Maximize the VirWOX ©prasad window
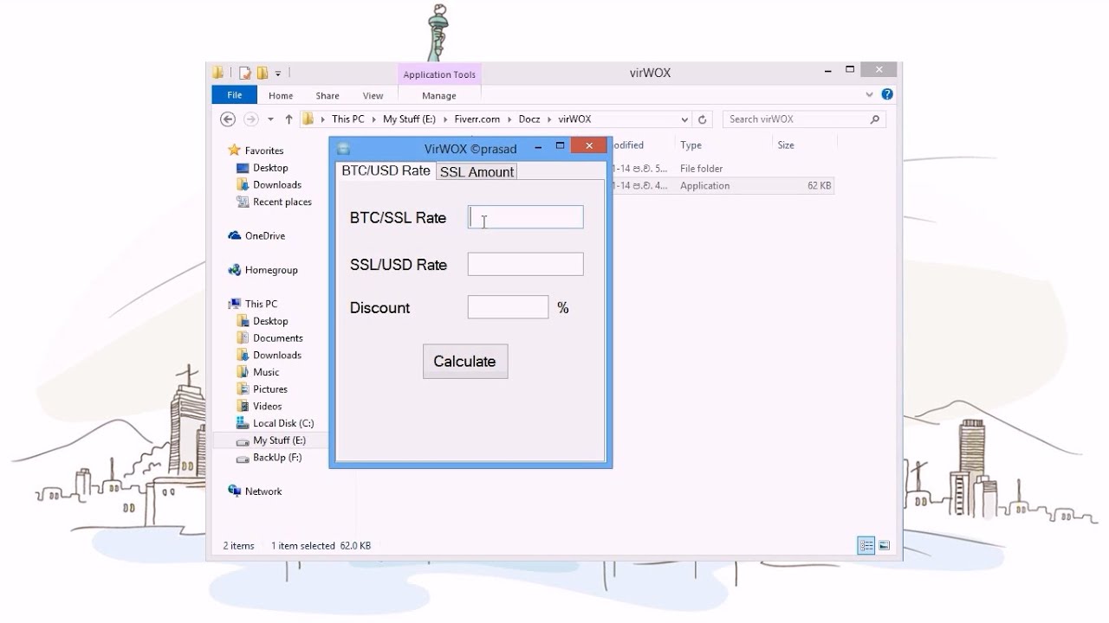Image resolution: width=1109 pixels, height=623 pixels. coord(560,146)
